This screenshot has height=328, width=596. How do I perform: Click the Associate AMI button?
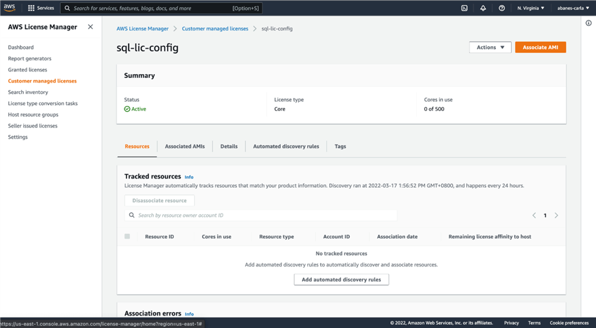[x=540, y=48]
